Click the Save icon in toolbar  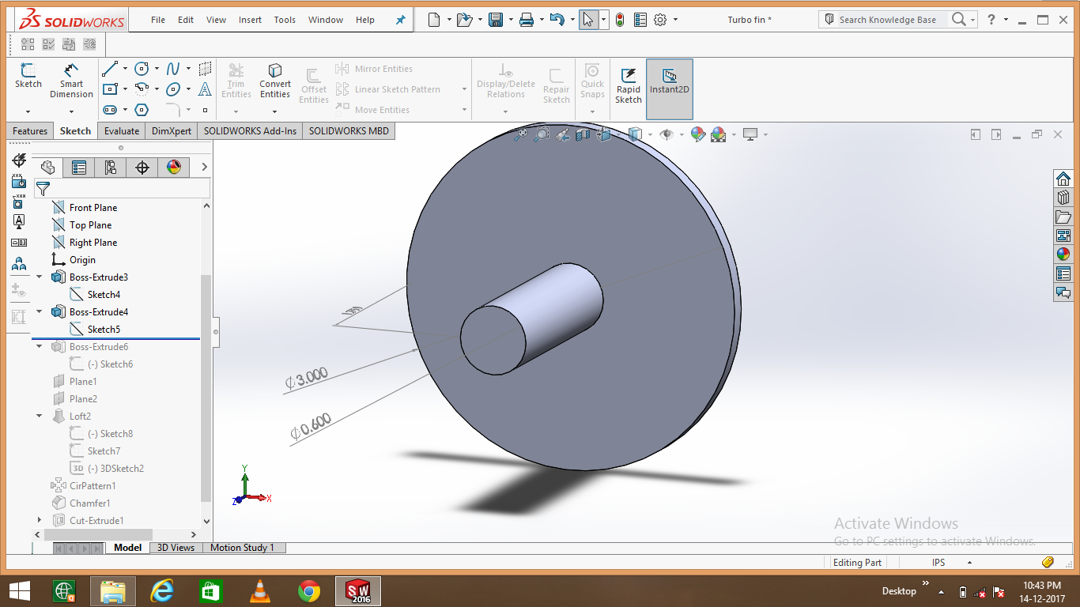pos(496,20)
